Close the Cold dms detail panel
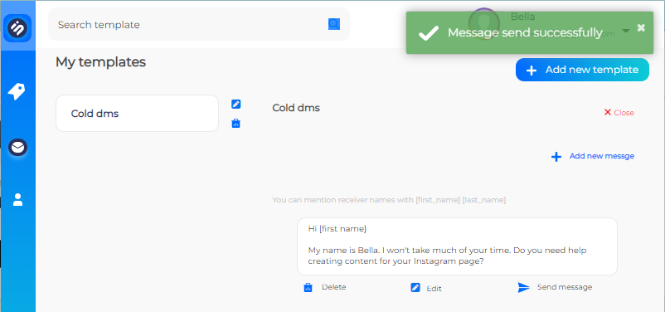The image size is (665, 312). (619, 113)
